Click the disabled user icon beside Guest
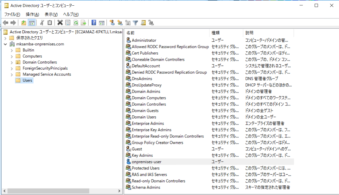 pyautogui.click(x=129, y=149)
